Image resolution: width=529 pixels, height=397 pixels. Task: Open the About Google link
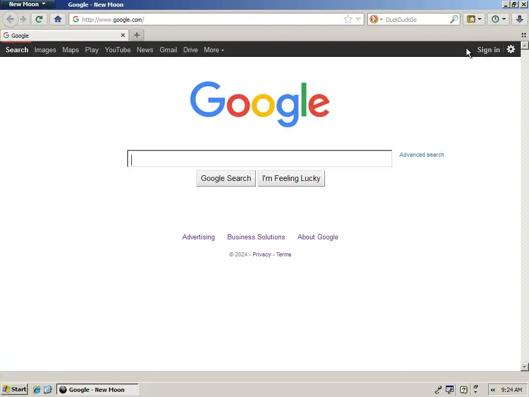tap(318, 237)
